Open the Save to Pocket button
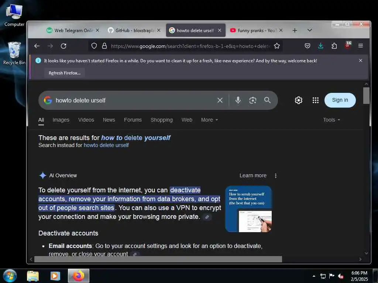The width and height of the screenshot is (378, 283). coord(307,46)
